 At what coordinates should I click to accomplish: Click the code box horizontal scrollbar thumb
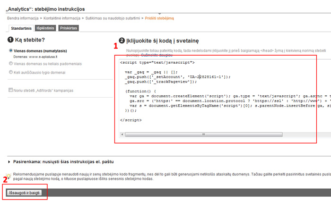(x=204, y=134)
